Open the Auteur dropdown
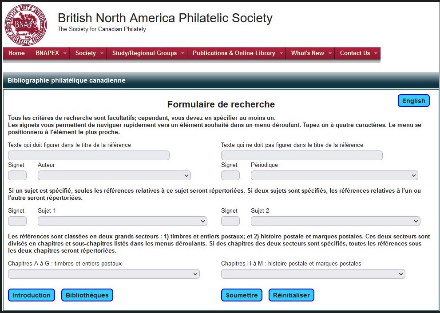440x313 pixels. pyautogui.click(x=114, y=175)
